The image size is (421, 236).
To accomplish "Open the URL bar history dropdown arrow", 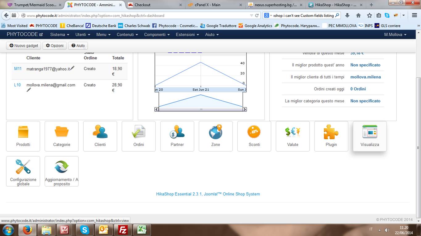I will 252,15.
